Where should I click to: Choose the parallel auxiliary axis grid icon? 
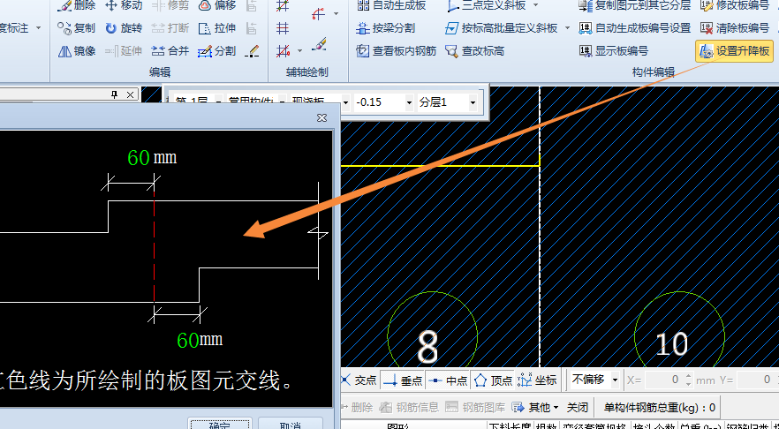click(x=283, y=28)
